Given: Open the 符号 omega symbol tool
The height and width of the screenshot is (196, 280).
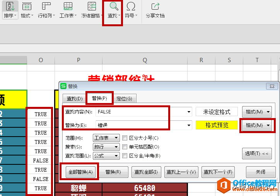Looking at the screenshot, I should 131,10.
